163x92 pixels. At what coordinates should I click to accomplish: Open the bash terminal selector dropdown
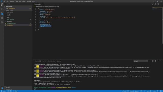(x=141, y=61)
